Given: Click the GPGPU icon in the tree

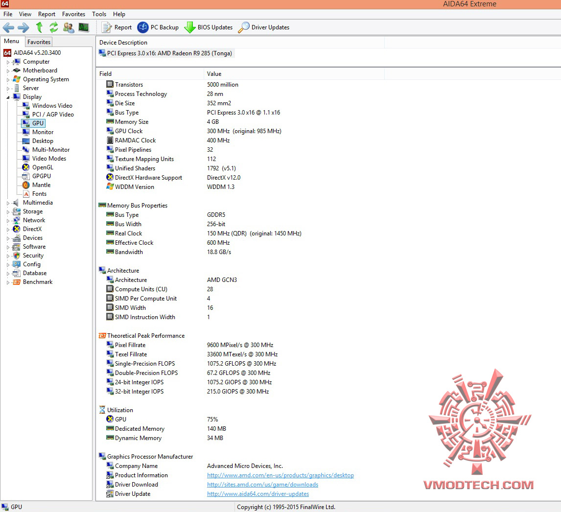Looking at the screenshot, I should tap(26, 176).
